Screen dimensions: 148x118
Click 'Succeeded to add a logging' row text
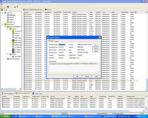(136, 105)
